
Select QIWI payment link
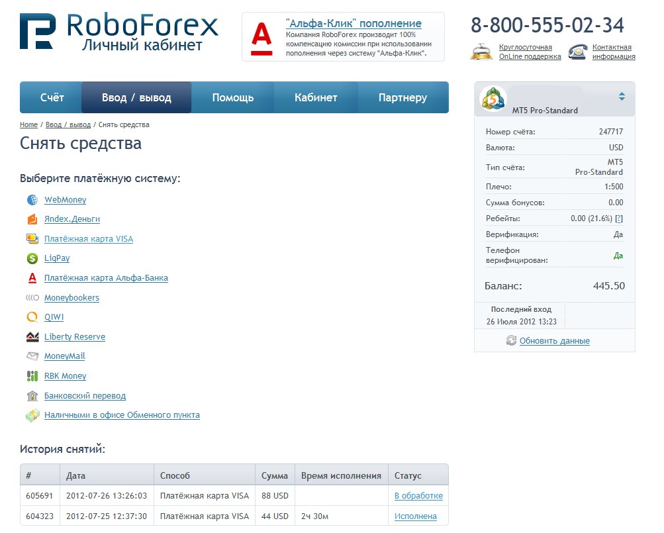pyautogui.click(x=54, y=317)
